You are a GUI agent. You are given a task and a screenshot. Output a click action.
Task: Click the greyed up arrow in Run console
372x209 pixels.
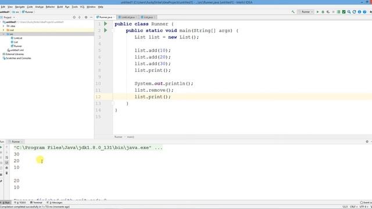click(6, 147)
